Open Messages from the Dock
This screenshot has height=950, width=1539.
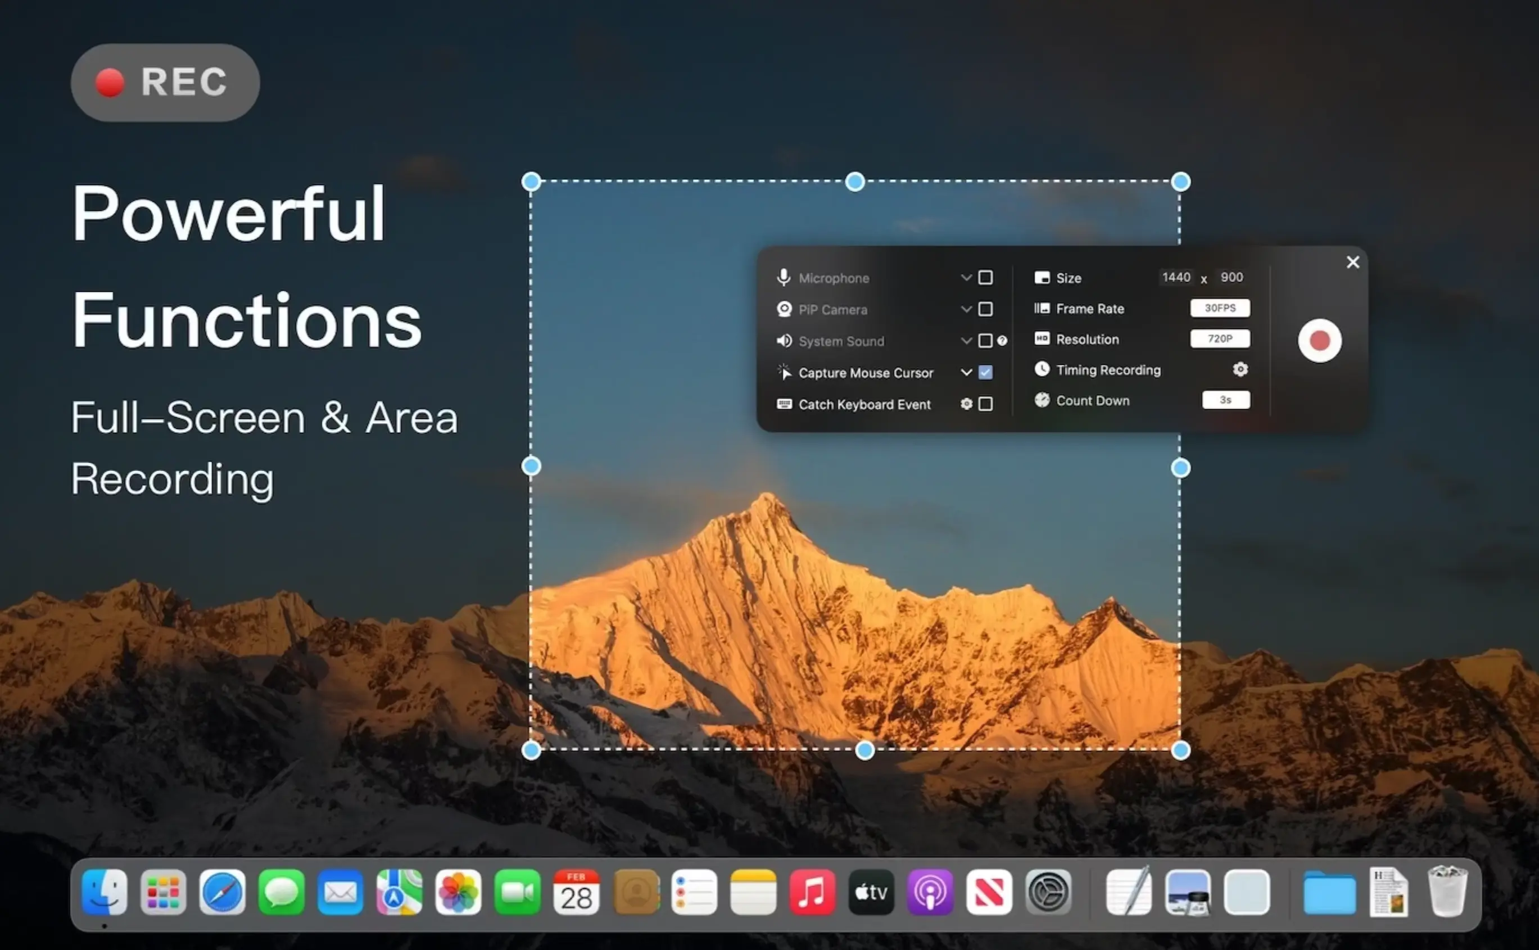[282, 892]
